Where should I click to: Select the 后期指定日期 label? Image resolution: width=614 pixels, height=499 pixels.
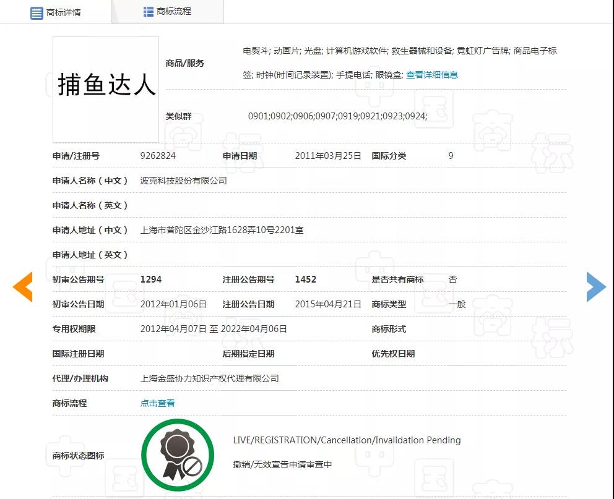pyautogui.click(x=248, y=354)
